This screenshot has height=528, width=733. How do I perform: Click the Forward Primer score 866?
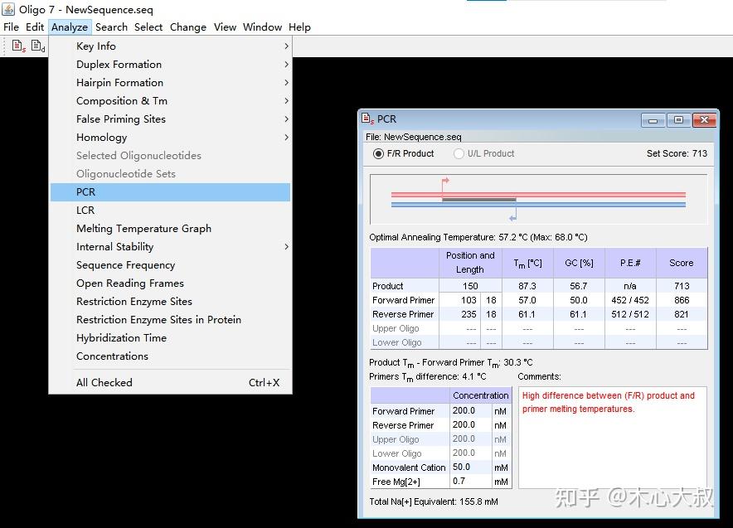682,300
